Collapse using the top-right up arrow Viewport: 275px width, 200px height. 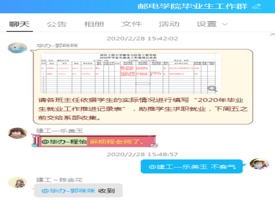(x=272, y=34)
